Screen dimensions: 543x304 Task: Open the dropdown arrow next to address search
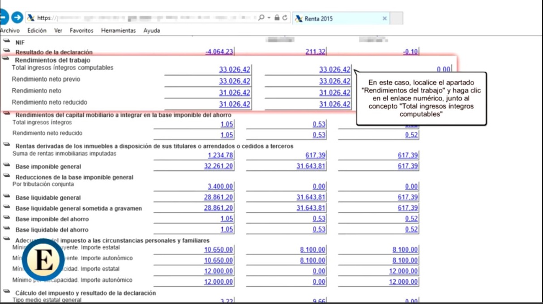click(x=269, y=18)
